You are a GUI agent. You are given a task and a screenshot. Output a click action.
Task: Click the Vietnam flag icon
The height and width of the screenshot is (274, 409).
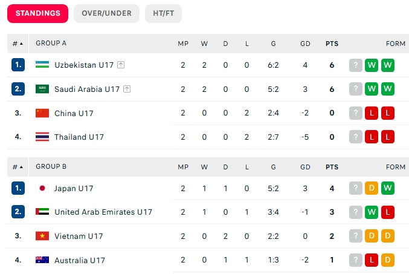42,236
